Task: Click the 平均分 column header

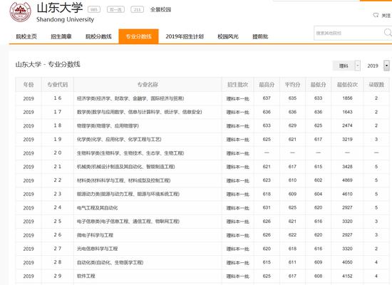Action: [x=292, y=85]
